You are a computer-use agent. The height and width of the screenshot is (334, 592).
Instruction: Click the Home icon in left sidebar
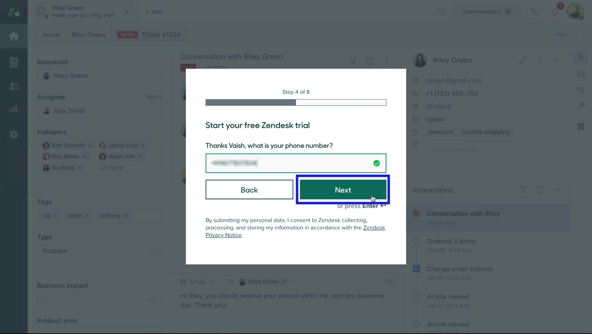tap(14, 36)
